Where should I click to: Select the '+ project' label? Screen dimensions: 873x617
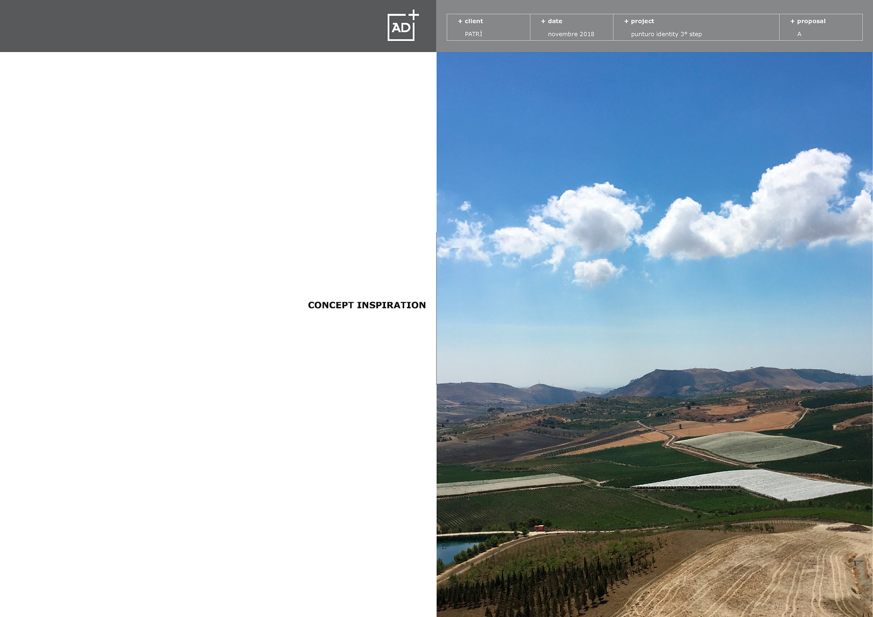[639, 21]
